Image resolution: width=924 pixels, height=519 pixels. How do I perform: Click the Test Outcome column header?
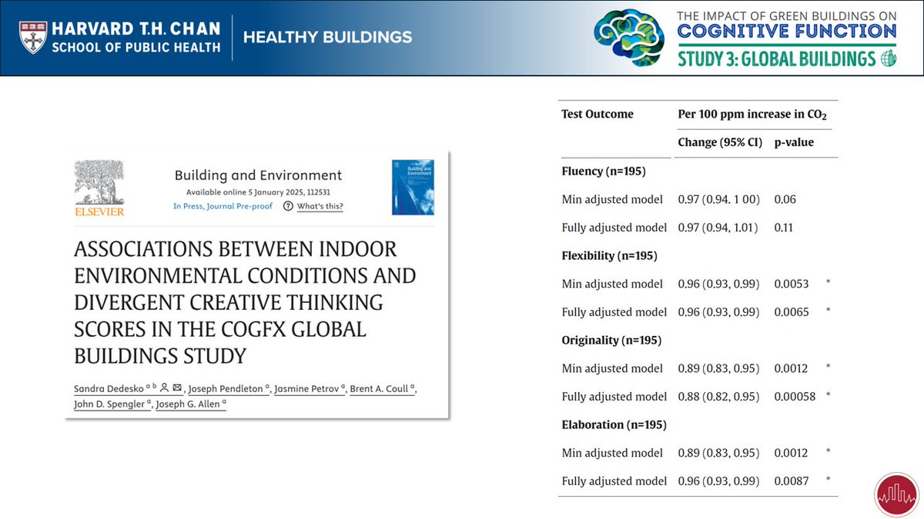click(x=598, y=114)
